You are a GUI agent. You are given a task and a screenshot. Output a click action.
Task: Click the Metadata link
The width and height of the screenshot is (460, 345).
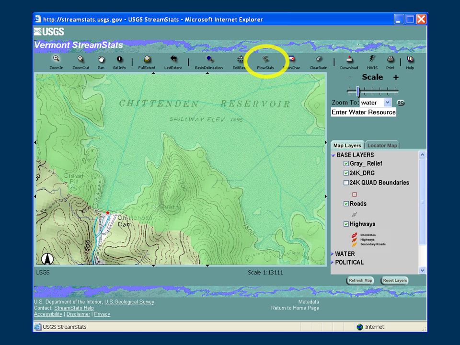[x=309, y=302]
